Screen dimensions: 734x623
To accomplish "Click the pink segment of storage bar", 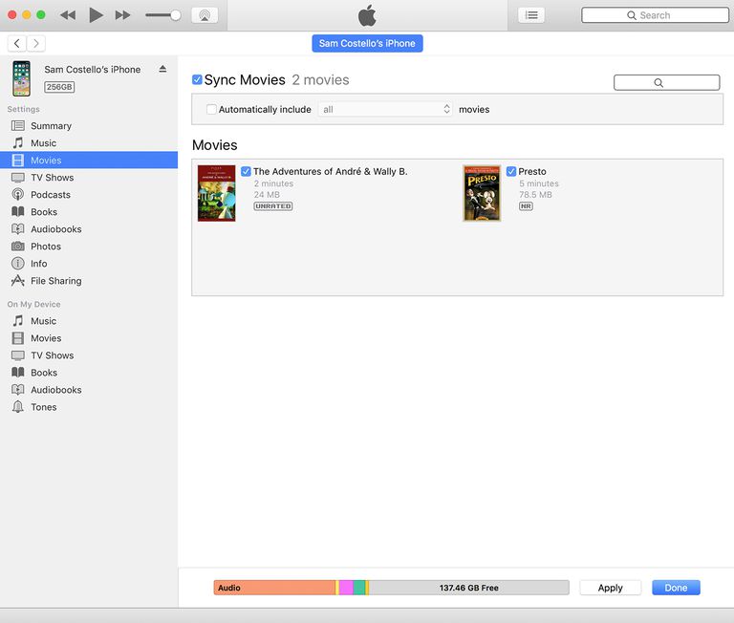I will (346, 588).
